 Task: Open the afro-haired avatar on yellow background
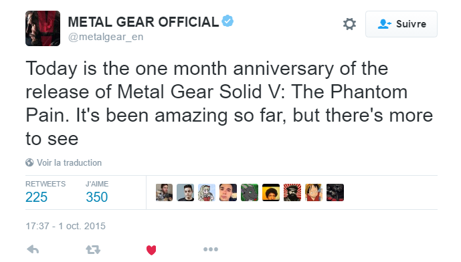click(x=271, y=192)
